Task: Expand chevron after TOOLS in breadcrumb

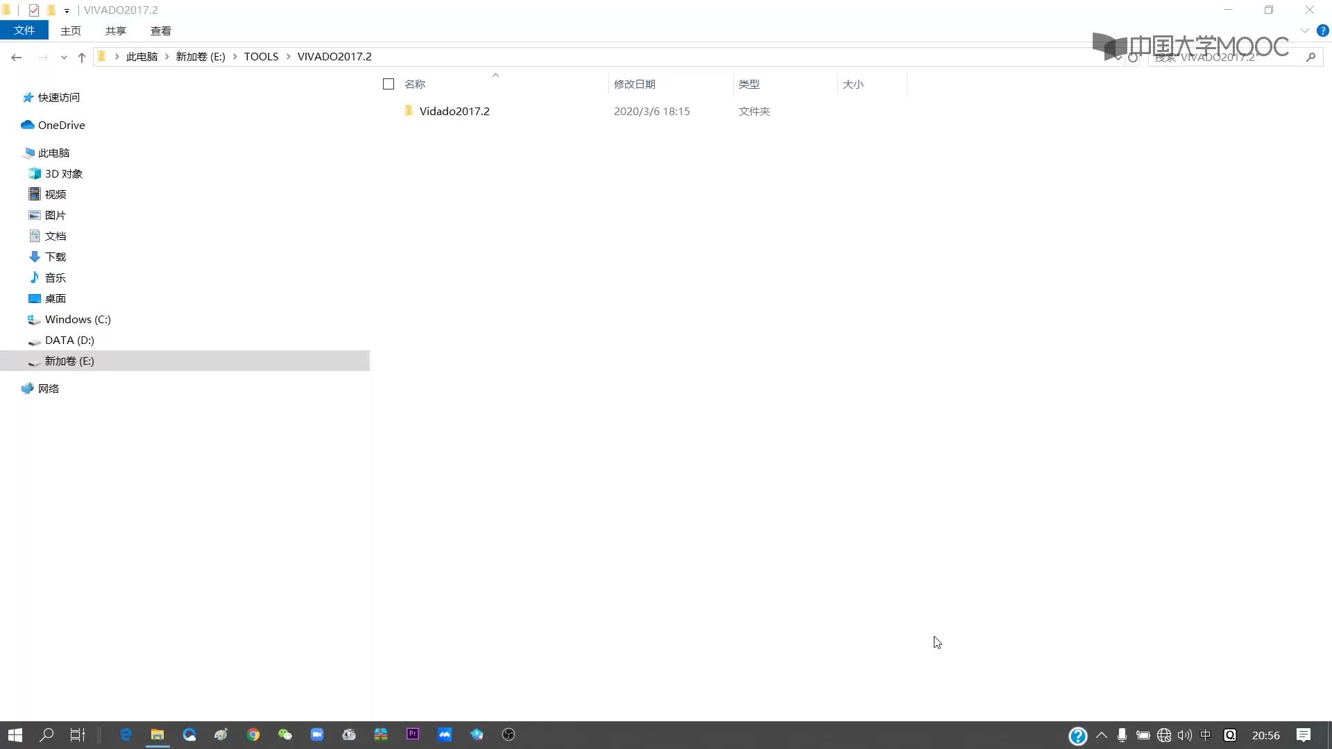Action: [x=288, y=57]
